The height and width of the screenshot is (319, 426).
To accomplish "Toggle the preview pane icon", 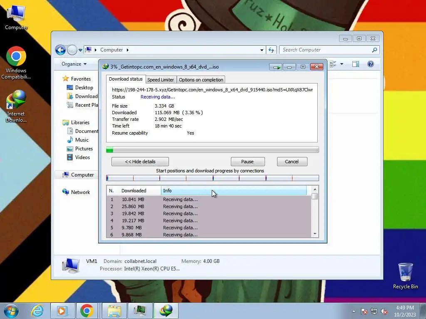I will click(x=356, y=64).
